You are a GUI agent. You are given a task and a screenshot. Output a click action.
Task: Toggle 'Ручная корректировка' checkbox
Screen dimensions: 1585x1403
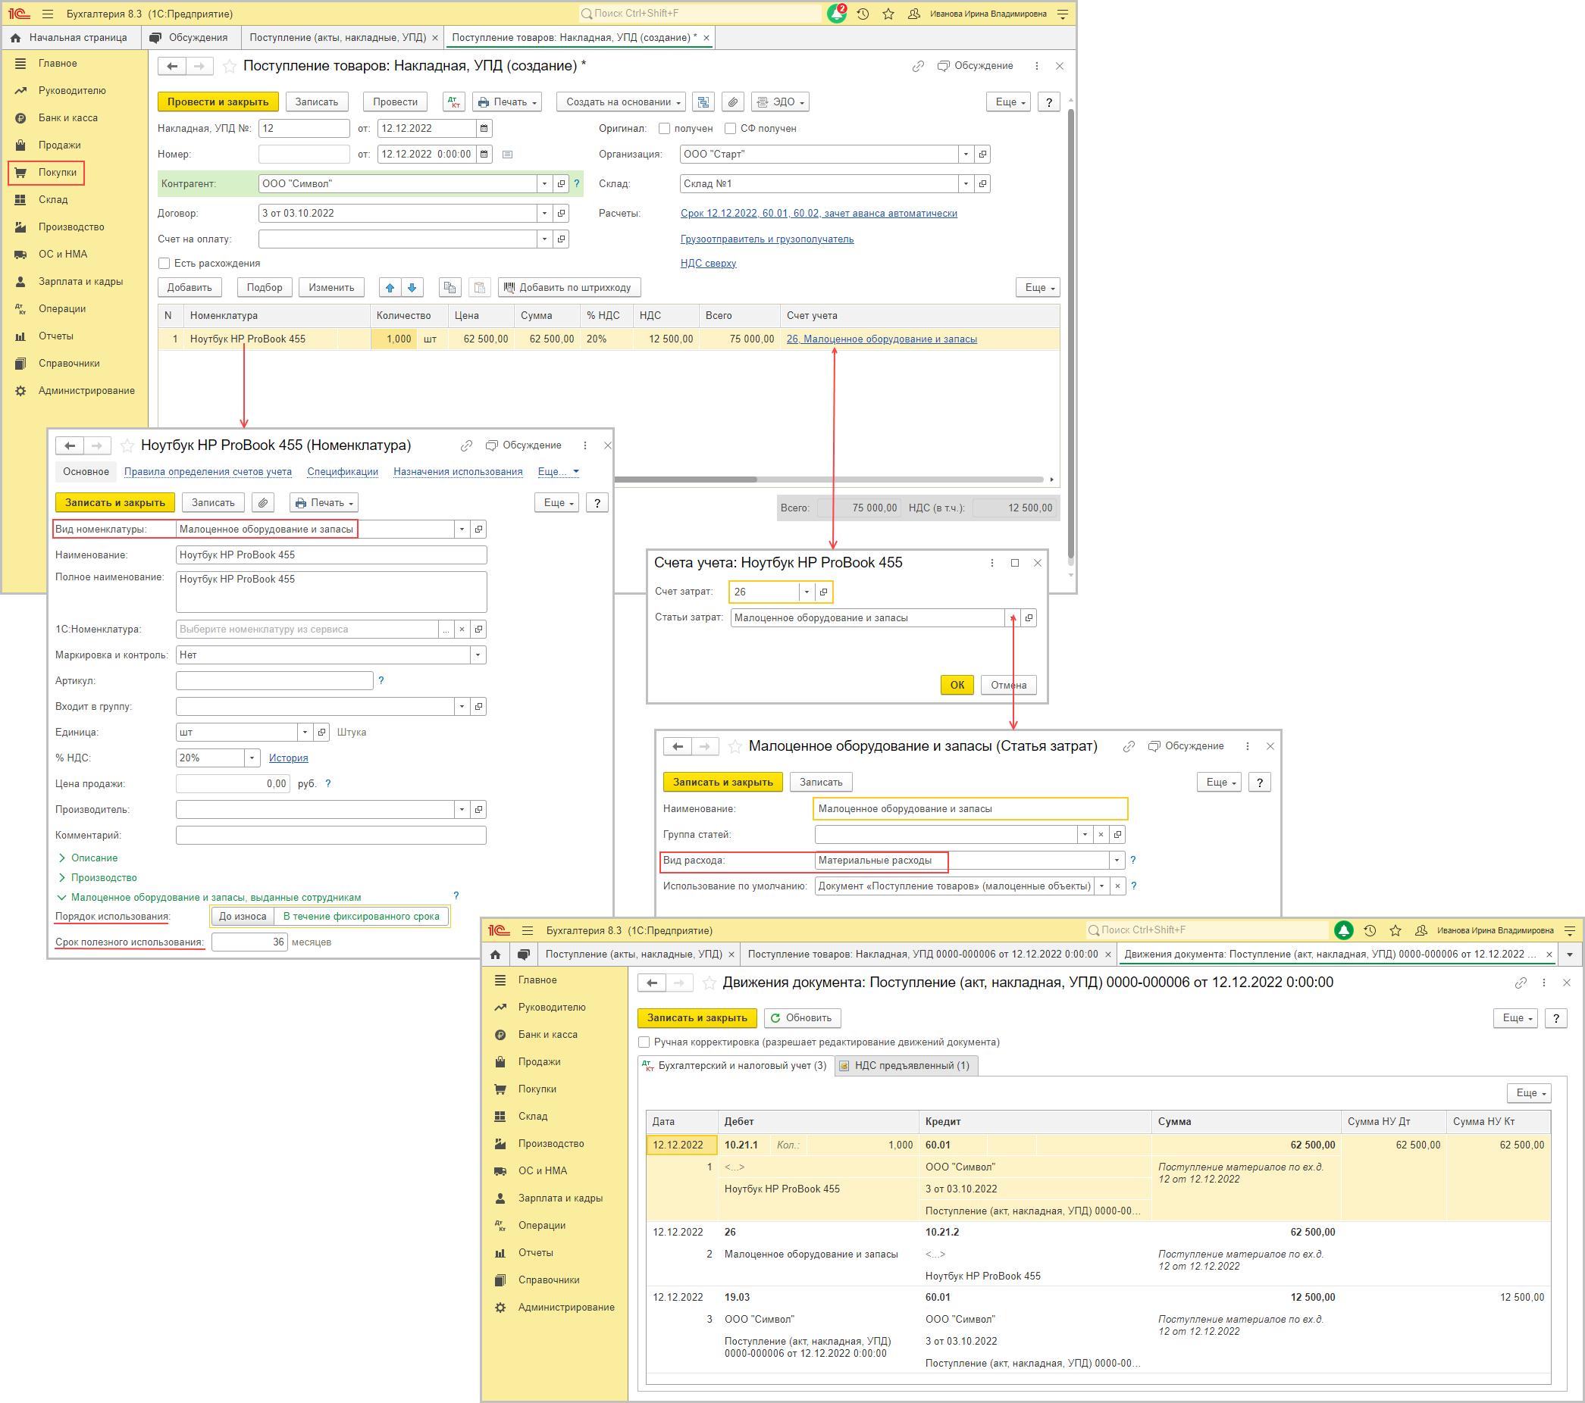point(644,1042)
